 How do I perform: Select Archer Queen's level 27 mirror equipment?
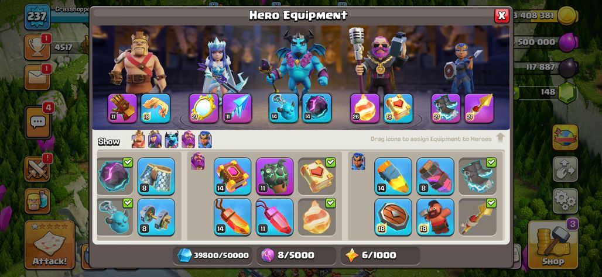click(204, 108)
